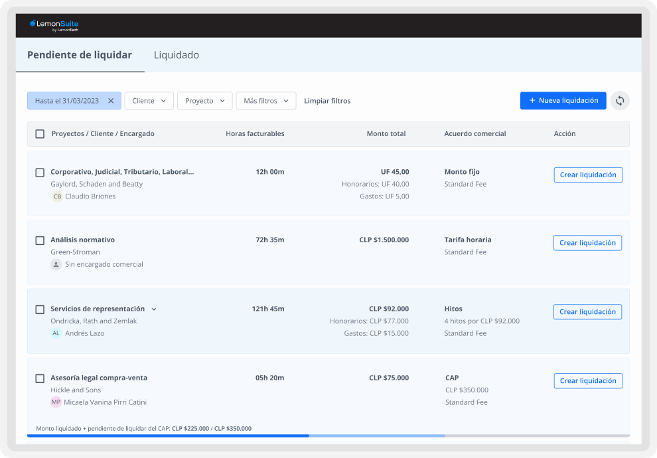Screen dimensions: 657x458
Task: Crear liquidación for Asesoría legal compra-venta
Action: (x=588, y=381)
